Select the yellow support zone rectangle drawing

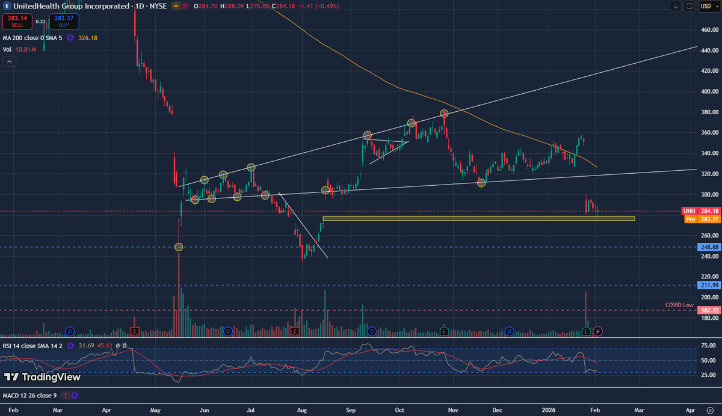point(478,219)
